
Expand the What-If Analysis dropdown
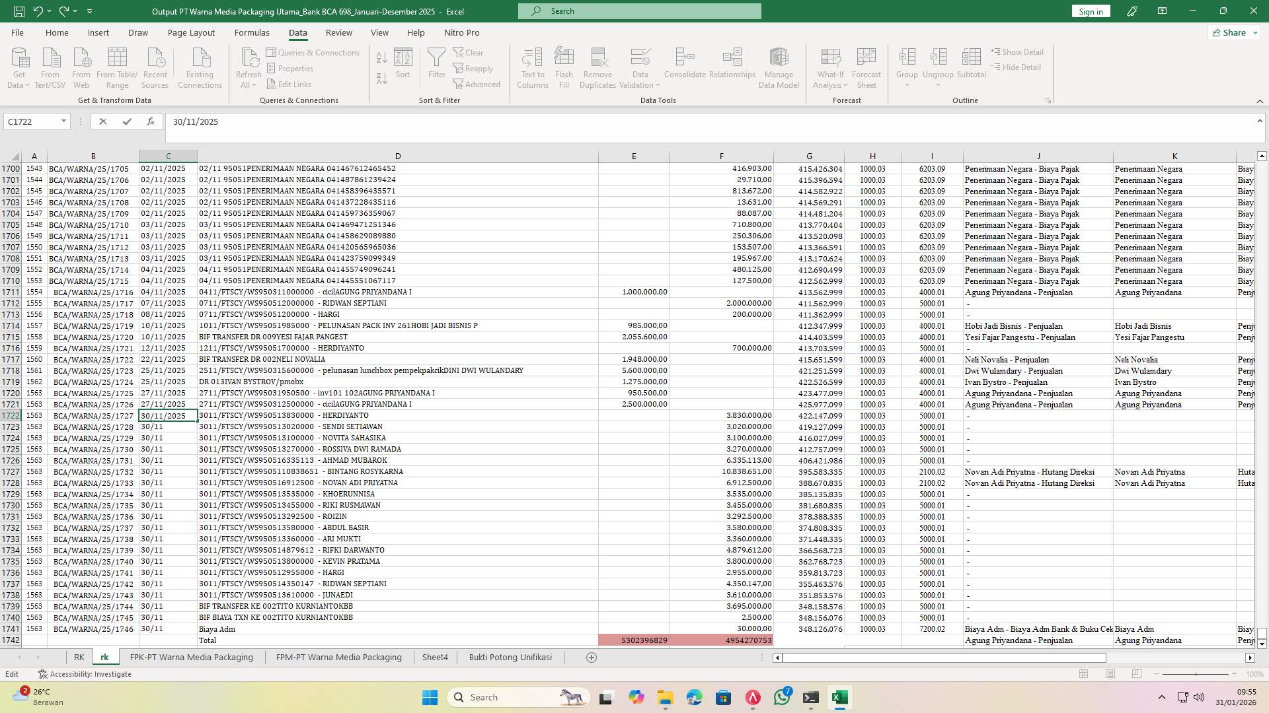830,66
